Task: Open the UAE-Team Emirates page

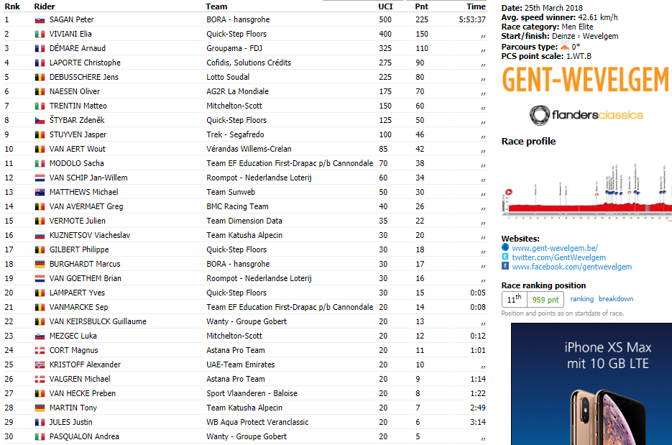Action: [x=241, y=364]
